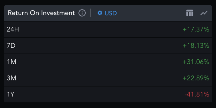Screen dimensions: 216x108
Task: Click the info icon beside Return On Investment
Action: tap(82, 13)
